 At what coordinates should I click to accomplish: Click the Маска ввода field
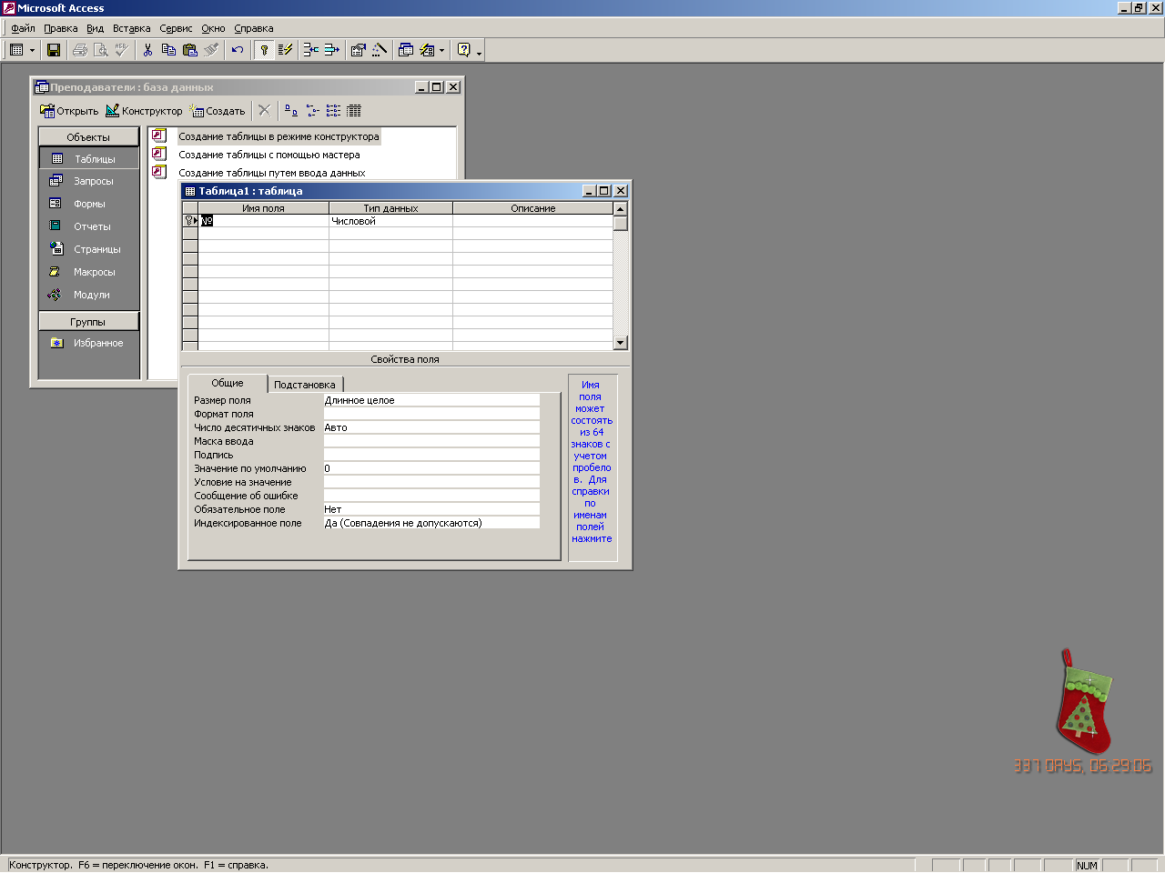coord(431,441)
